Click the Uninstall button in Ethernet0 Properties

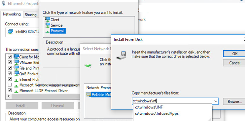[58, 106]
